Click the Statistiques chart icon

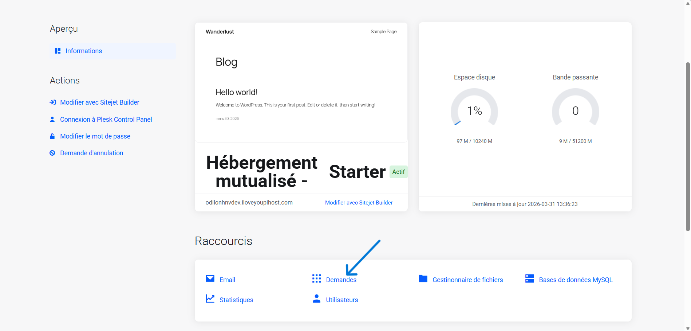click(210, 299)
